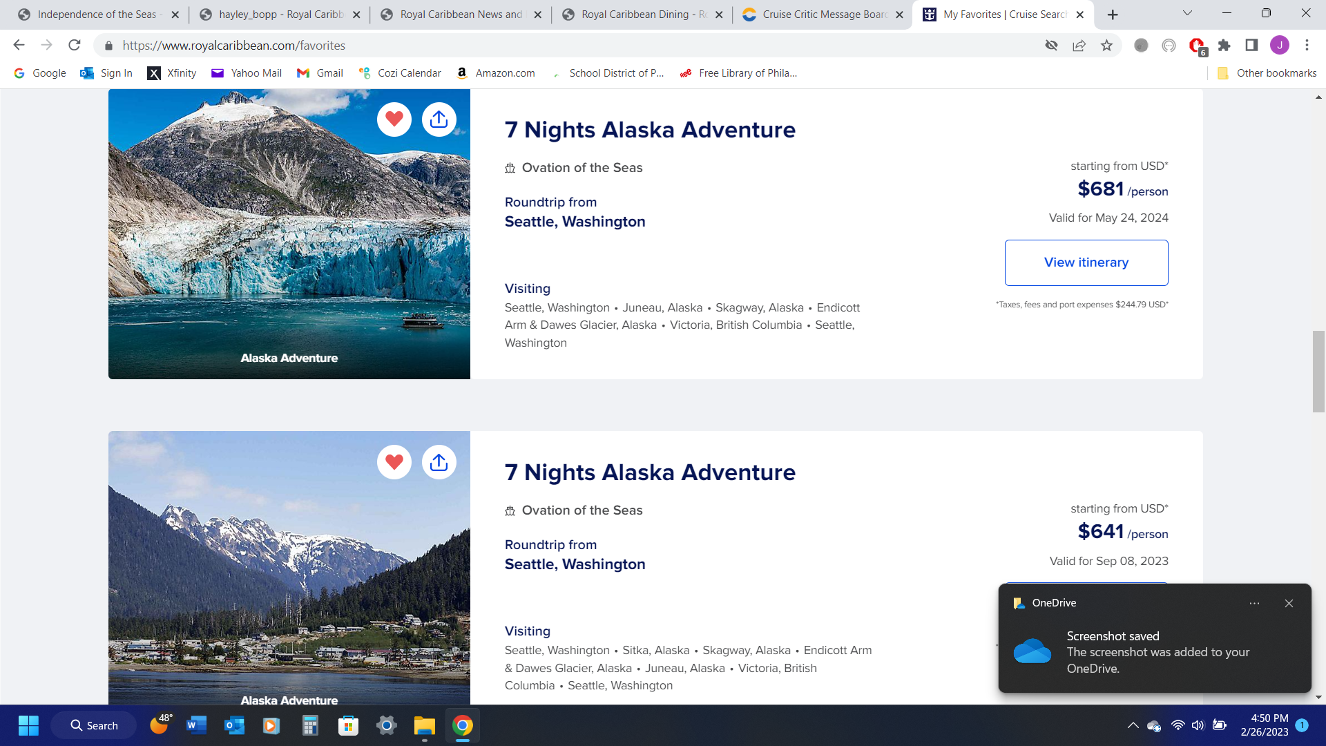The width and height of the screenshot is (1326, 746).
Task: Unfavorite the $681 Alaska Adventure cruise heart
Action: (394, 119)
